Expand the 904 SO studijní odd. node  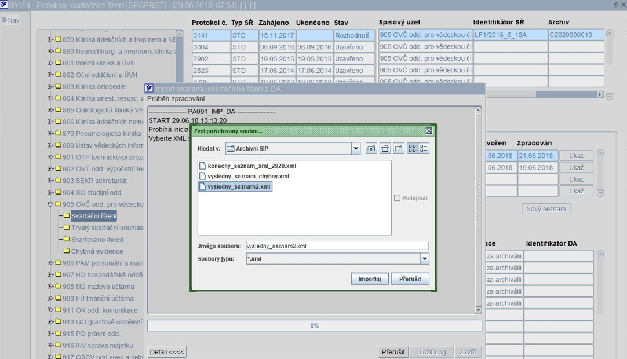[50, 192]
